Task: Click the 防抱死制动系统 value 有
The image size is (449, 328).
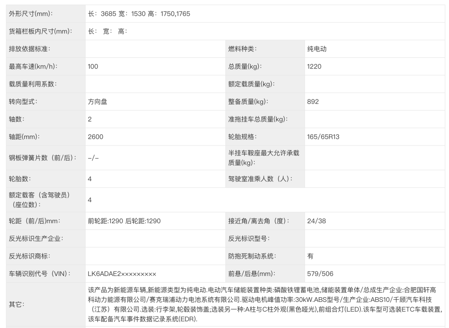Action: click(x=310, y=256)
